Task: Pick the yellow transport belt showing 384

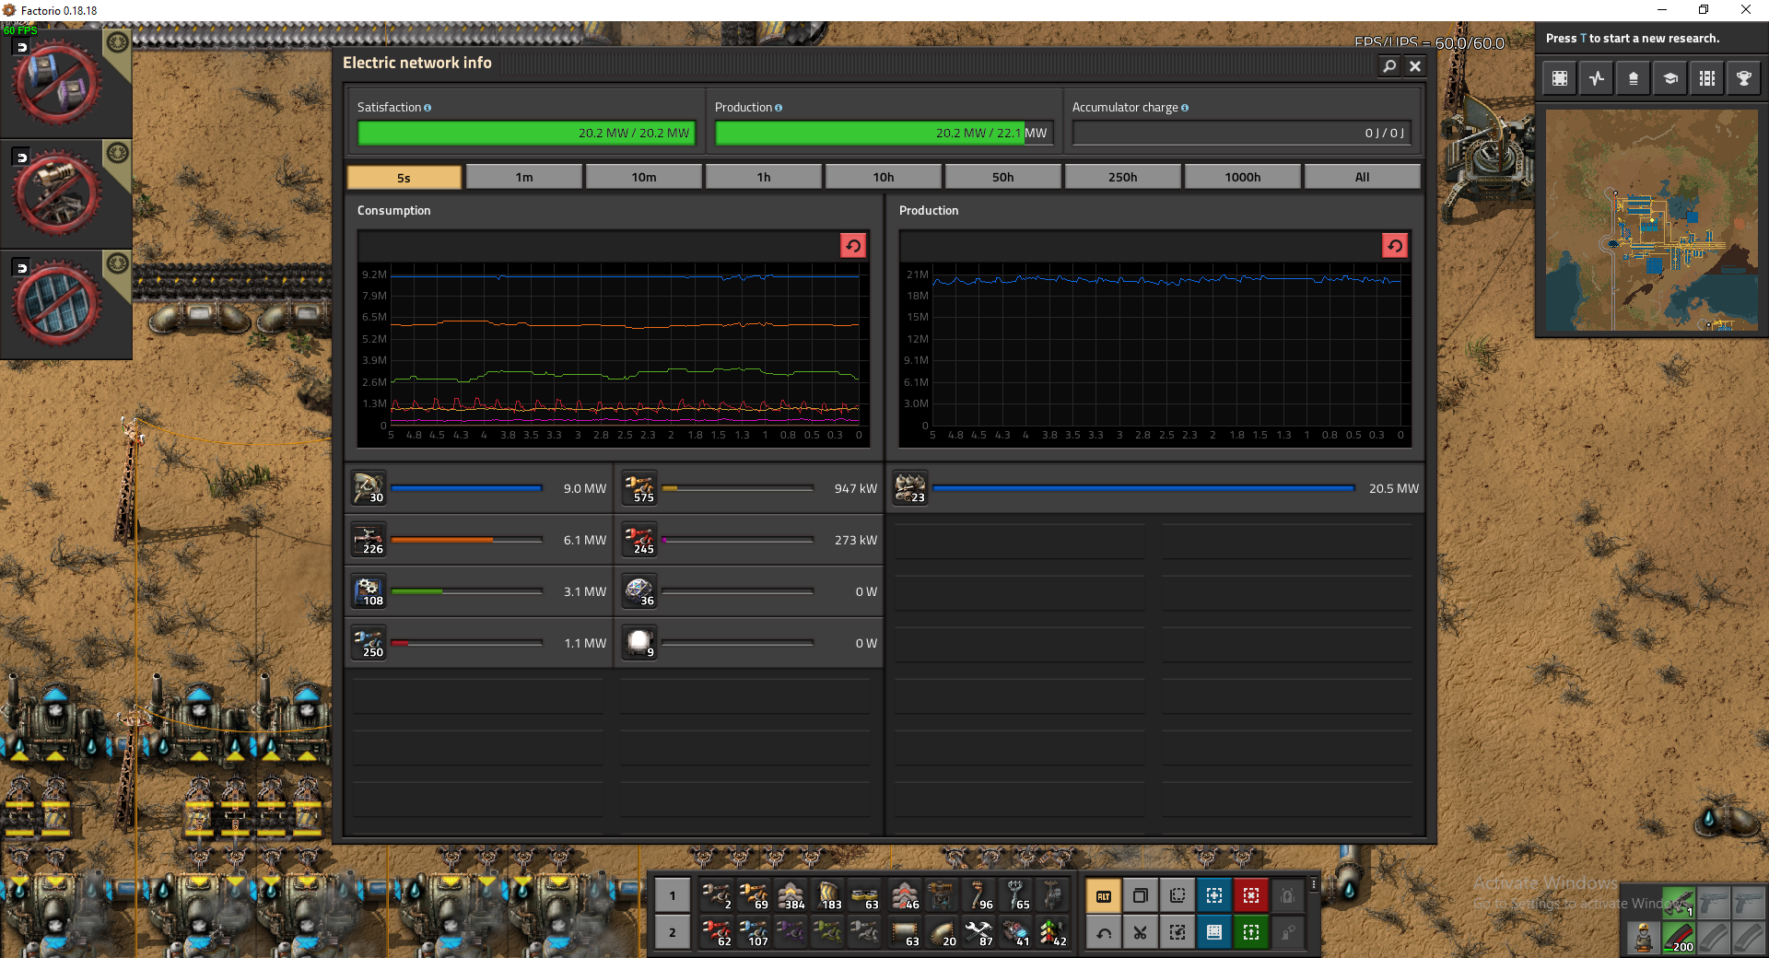Action: [791, 895]
